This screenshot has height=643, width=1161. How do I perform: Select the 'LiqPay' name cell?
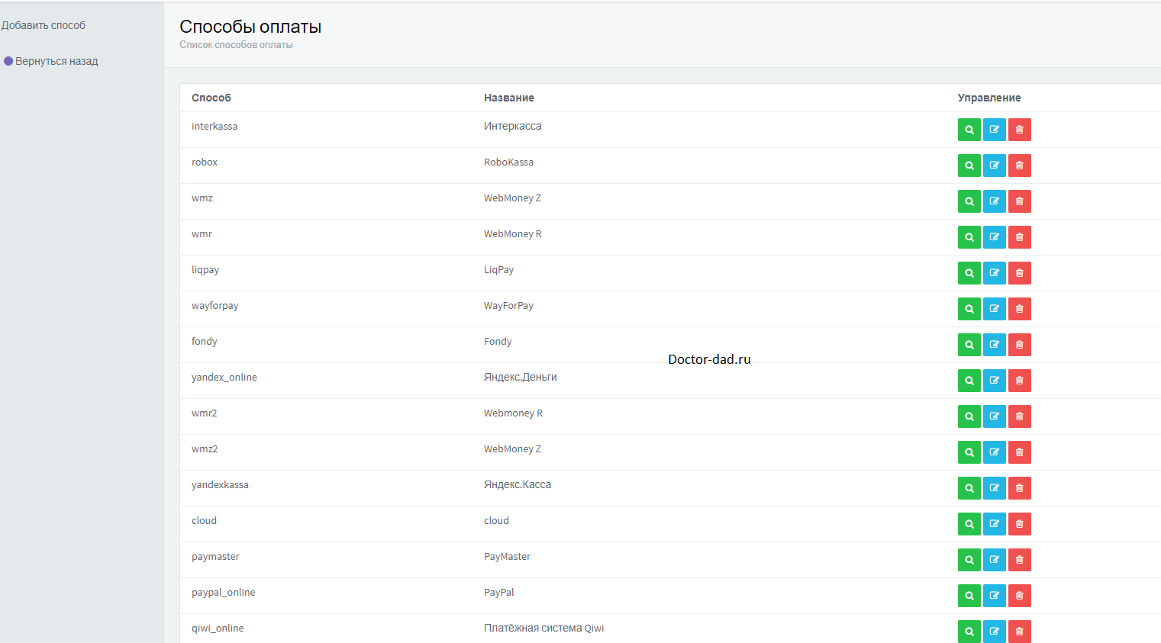pyautogui.click(x=498, y=269)
